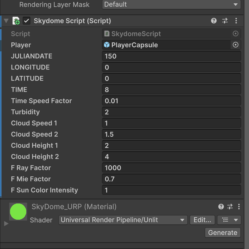This screenshot has height=249, width=249.
Task: Open the Skydome Script three-dot menu
Action: 236,21
